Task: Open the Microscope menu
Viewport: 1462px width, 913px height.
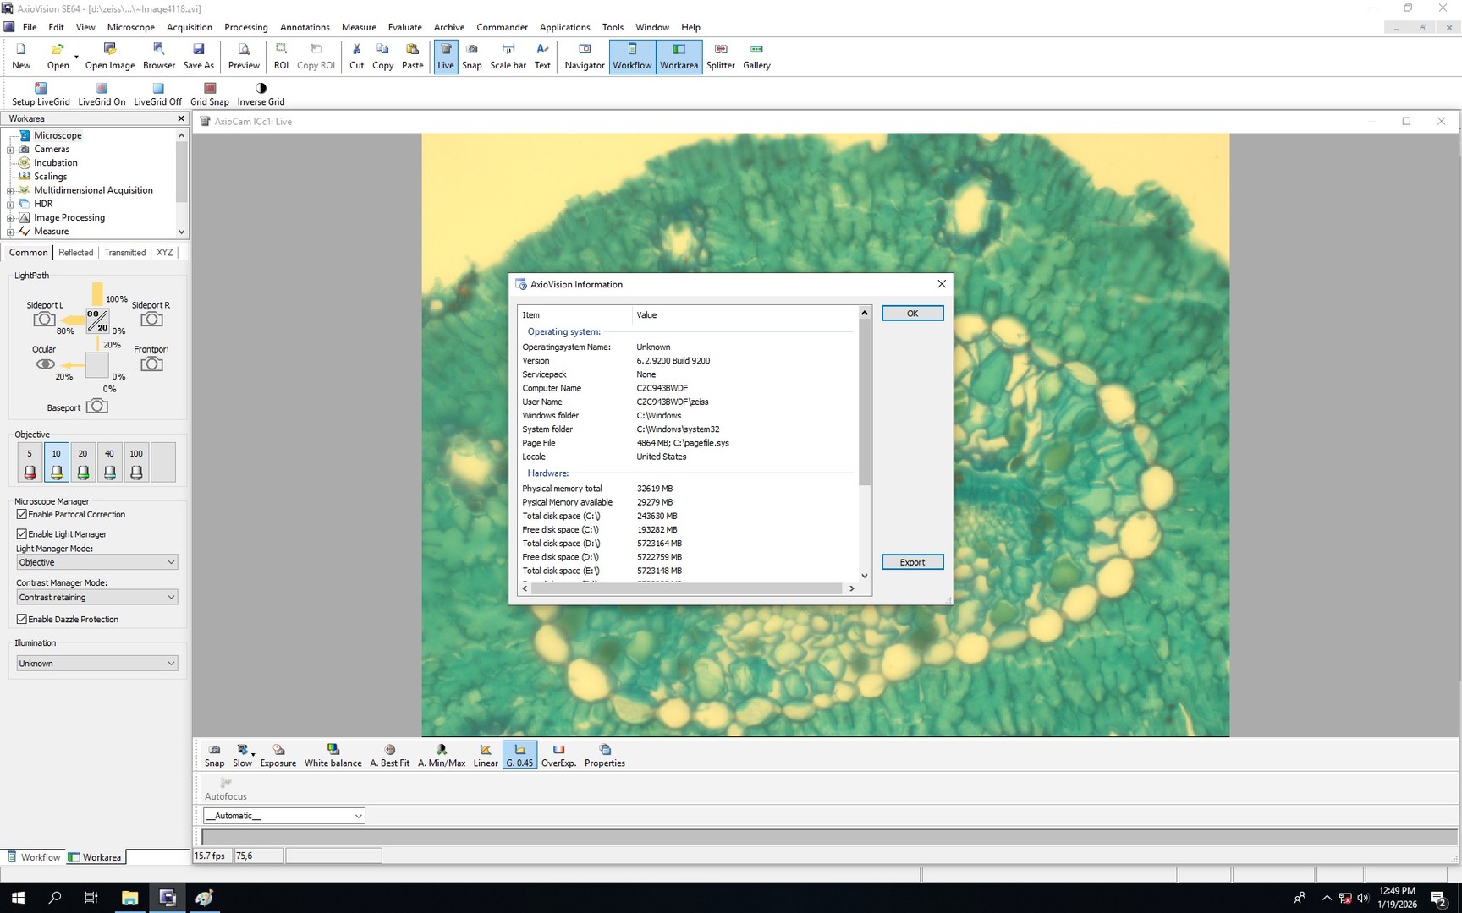Action: click(x=131, y=26)
